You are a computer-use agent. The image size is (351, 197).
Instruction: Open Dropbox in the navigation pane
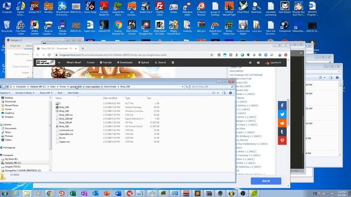click(9, 117)
